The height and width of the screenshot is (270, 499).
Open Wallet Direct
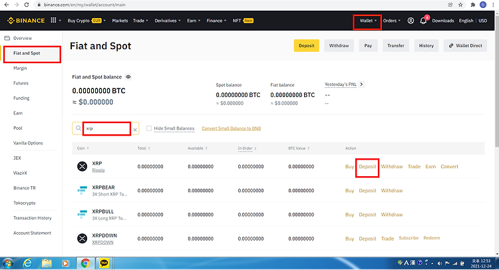click(x=465, y=45)
